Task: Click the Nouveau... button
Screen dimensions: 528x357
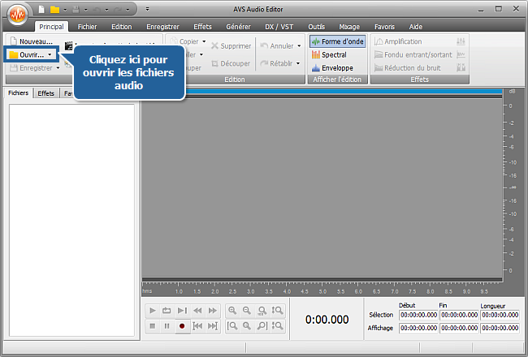Action: (x=32, y=41)
